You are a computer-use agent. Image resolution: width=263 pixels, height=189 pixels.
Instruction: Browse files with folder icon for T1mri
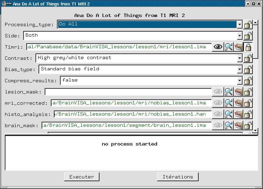(238, 47)
